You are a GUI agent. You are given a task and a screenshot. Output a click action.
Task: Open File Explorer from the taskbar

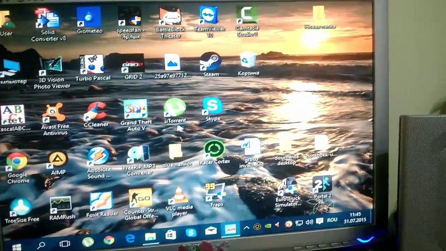tap(150, 237)
